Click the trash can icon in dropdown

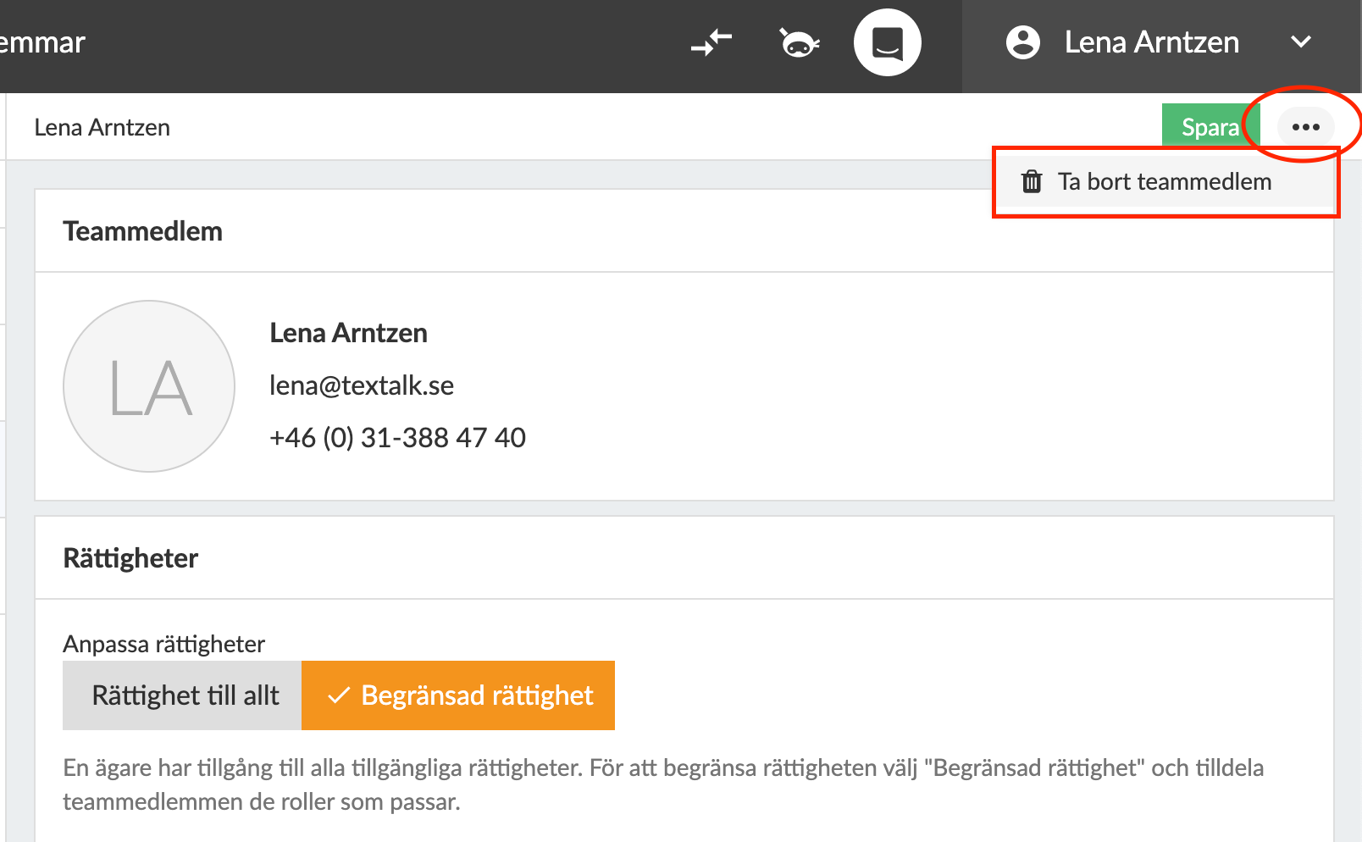pyautogui.click(x=1032, y=181)
